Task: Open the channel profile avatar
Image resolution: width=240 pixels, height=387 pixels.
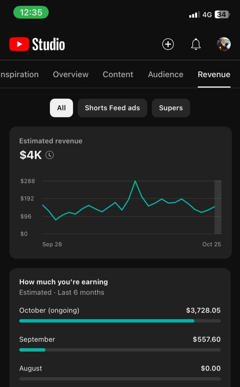Action: point(224,44)
